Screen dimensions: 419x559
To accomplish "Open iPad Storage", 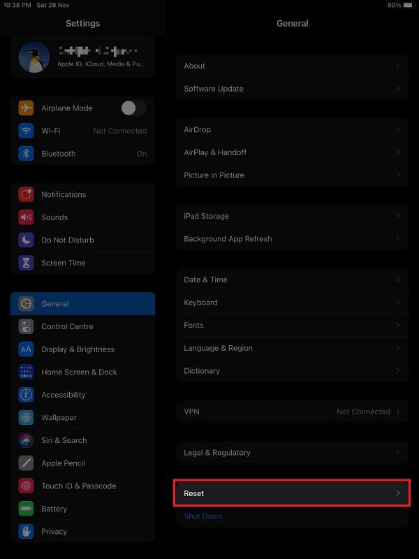I will (x=292, y=216).
